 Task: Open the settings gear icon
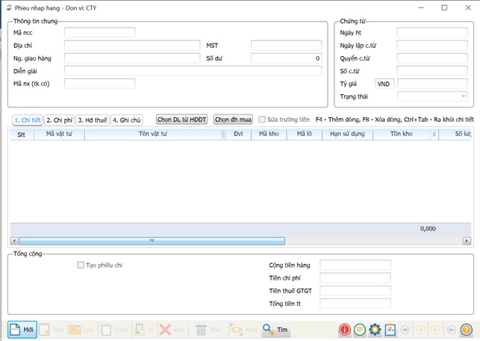[x=375, y=330]
